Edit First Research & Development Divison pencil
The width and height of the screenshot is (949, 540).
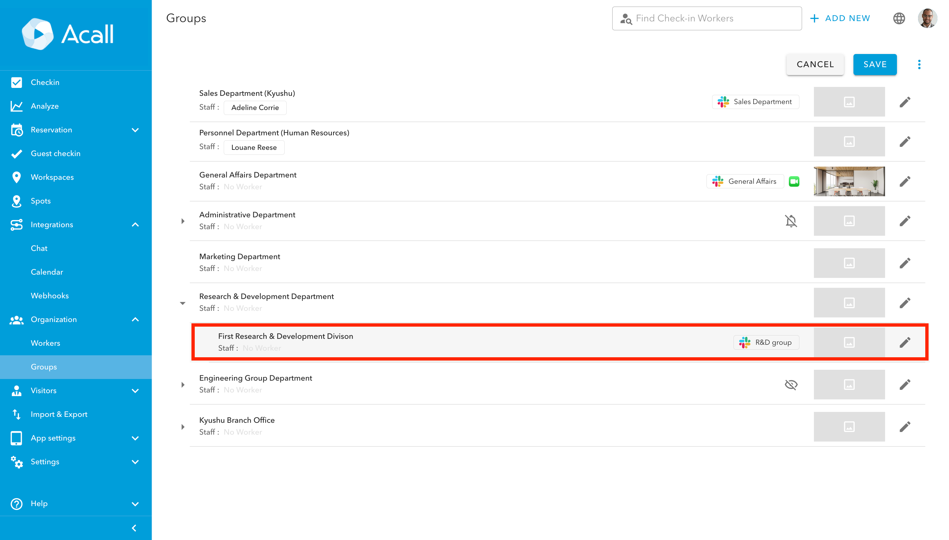[905, 342]
